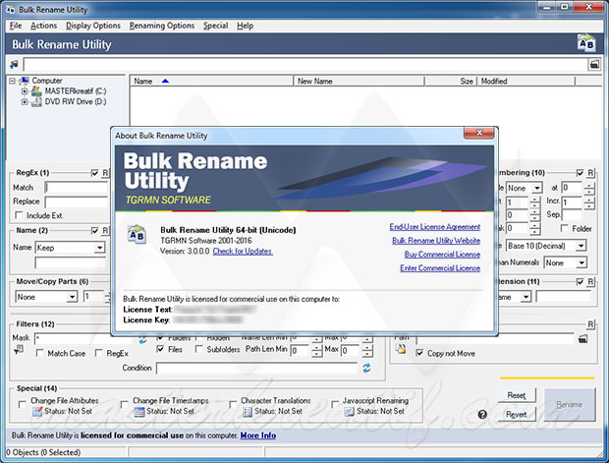609x463 pixels.
Task: Close the About Bulk Rename Utility dialog
Action: [x=479, y=133]
